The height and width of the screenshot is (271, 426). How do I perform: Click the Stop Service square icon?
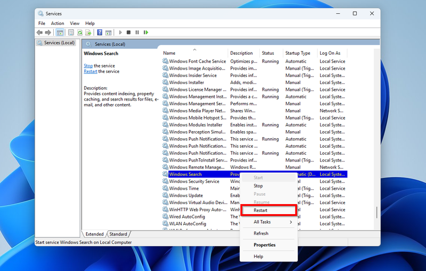pos(128,32)
